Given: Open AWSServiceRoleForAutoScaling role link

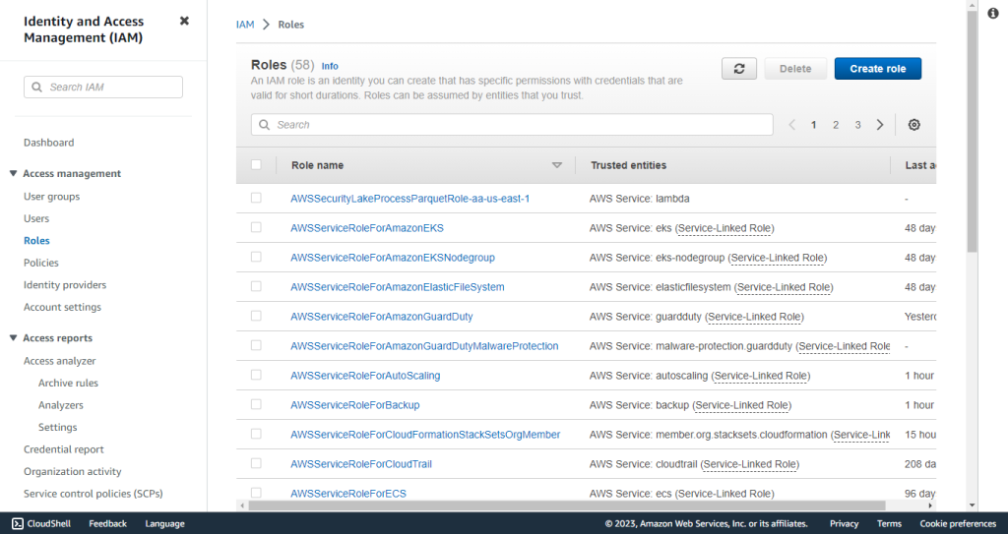Looking at the screenshot, I should (365, 376).
